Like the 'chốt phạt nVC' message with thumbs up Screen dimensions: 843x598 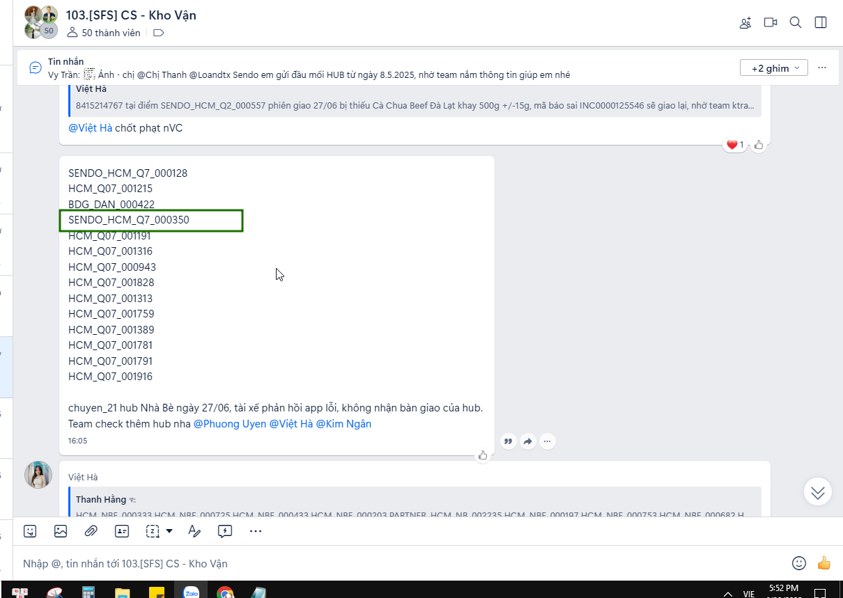point(759,145)
